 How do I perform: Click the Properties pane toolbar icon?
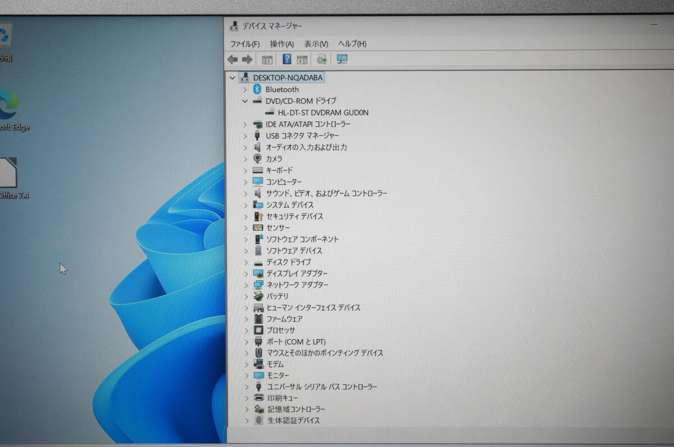pyautogui.click(x=303, y=60)
